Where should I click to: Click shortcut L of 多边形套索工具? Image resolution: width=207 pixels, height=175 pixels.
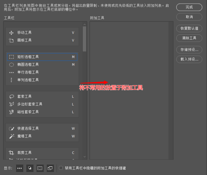73,105
